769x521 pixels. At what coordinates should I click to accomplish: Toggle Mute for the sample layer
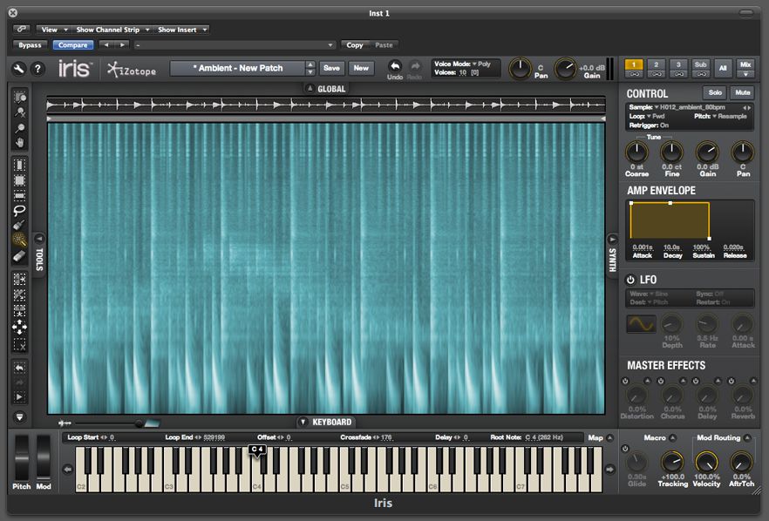coord(743,92)
